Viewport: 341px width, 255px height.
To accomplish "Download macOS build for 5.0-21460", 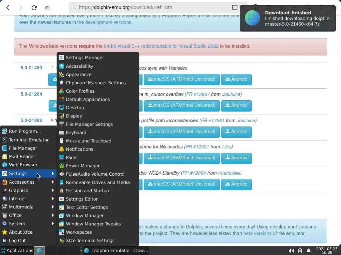I will 181,79.
